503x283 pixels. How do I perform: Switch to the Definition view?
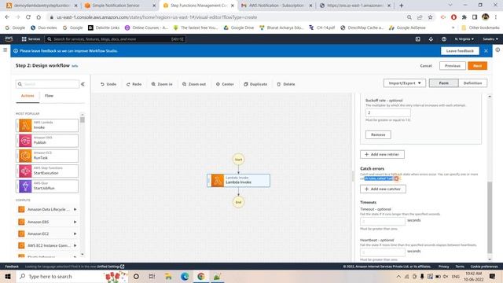pyautogui.click(x=472, y=83)
